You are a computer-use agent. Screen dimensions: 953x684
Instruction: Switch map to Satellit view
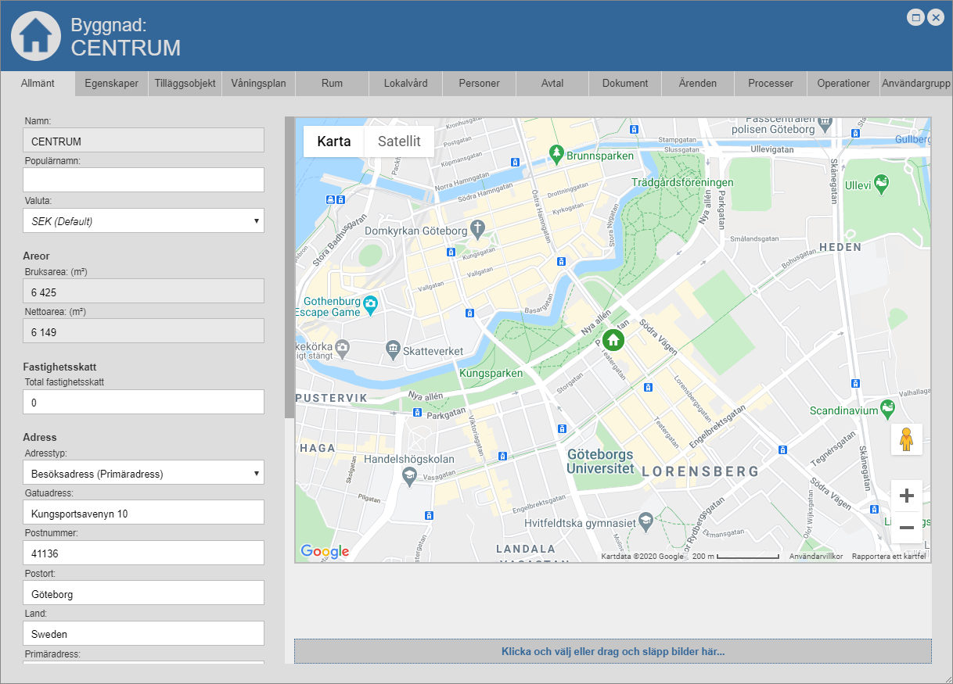(399, 141)
